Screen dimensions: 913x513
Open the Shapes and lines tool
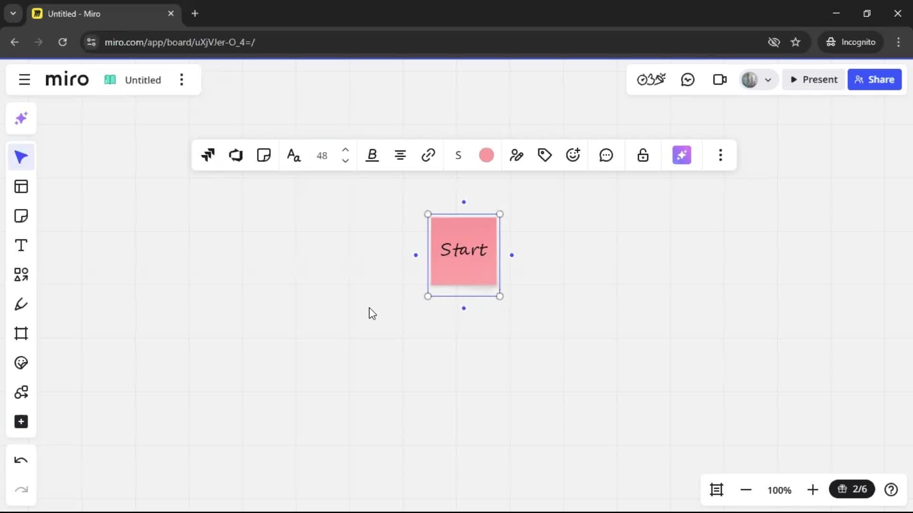pyautogui.click(x=21, y=275)
